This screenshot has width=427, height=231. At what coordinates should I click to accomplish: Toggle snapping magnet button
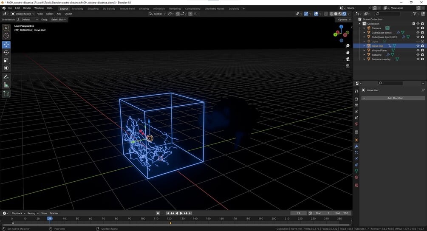click(x=178, y=14)
